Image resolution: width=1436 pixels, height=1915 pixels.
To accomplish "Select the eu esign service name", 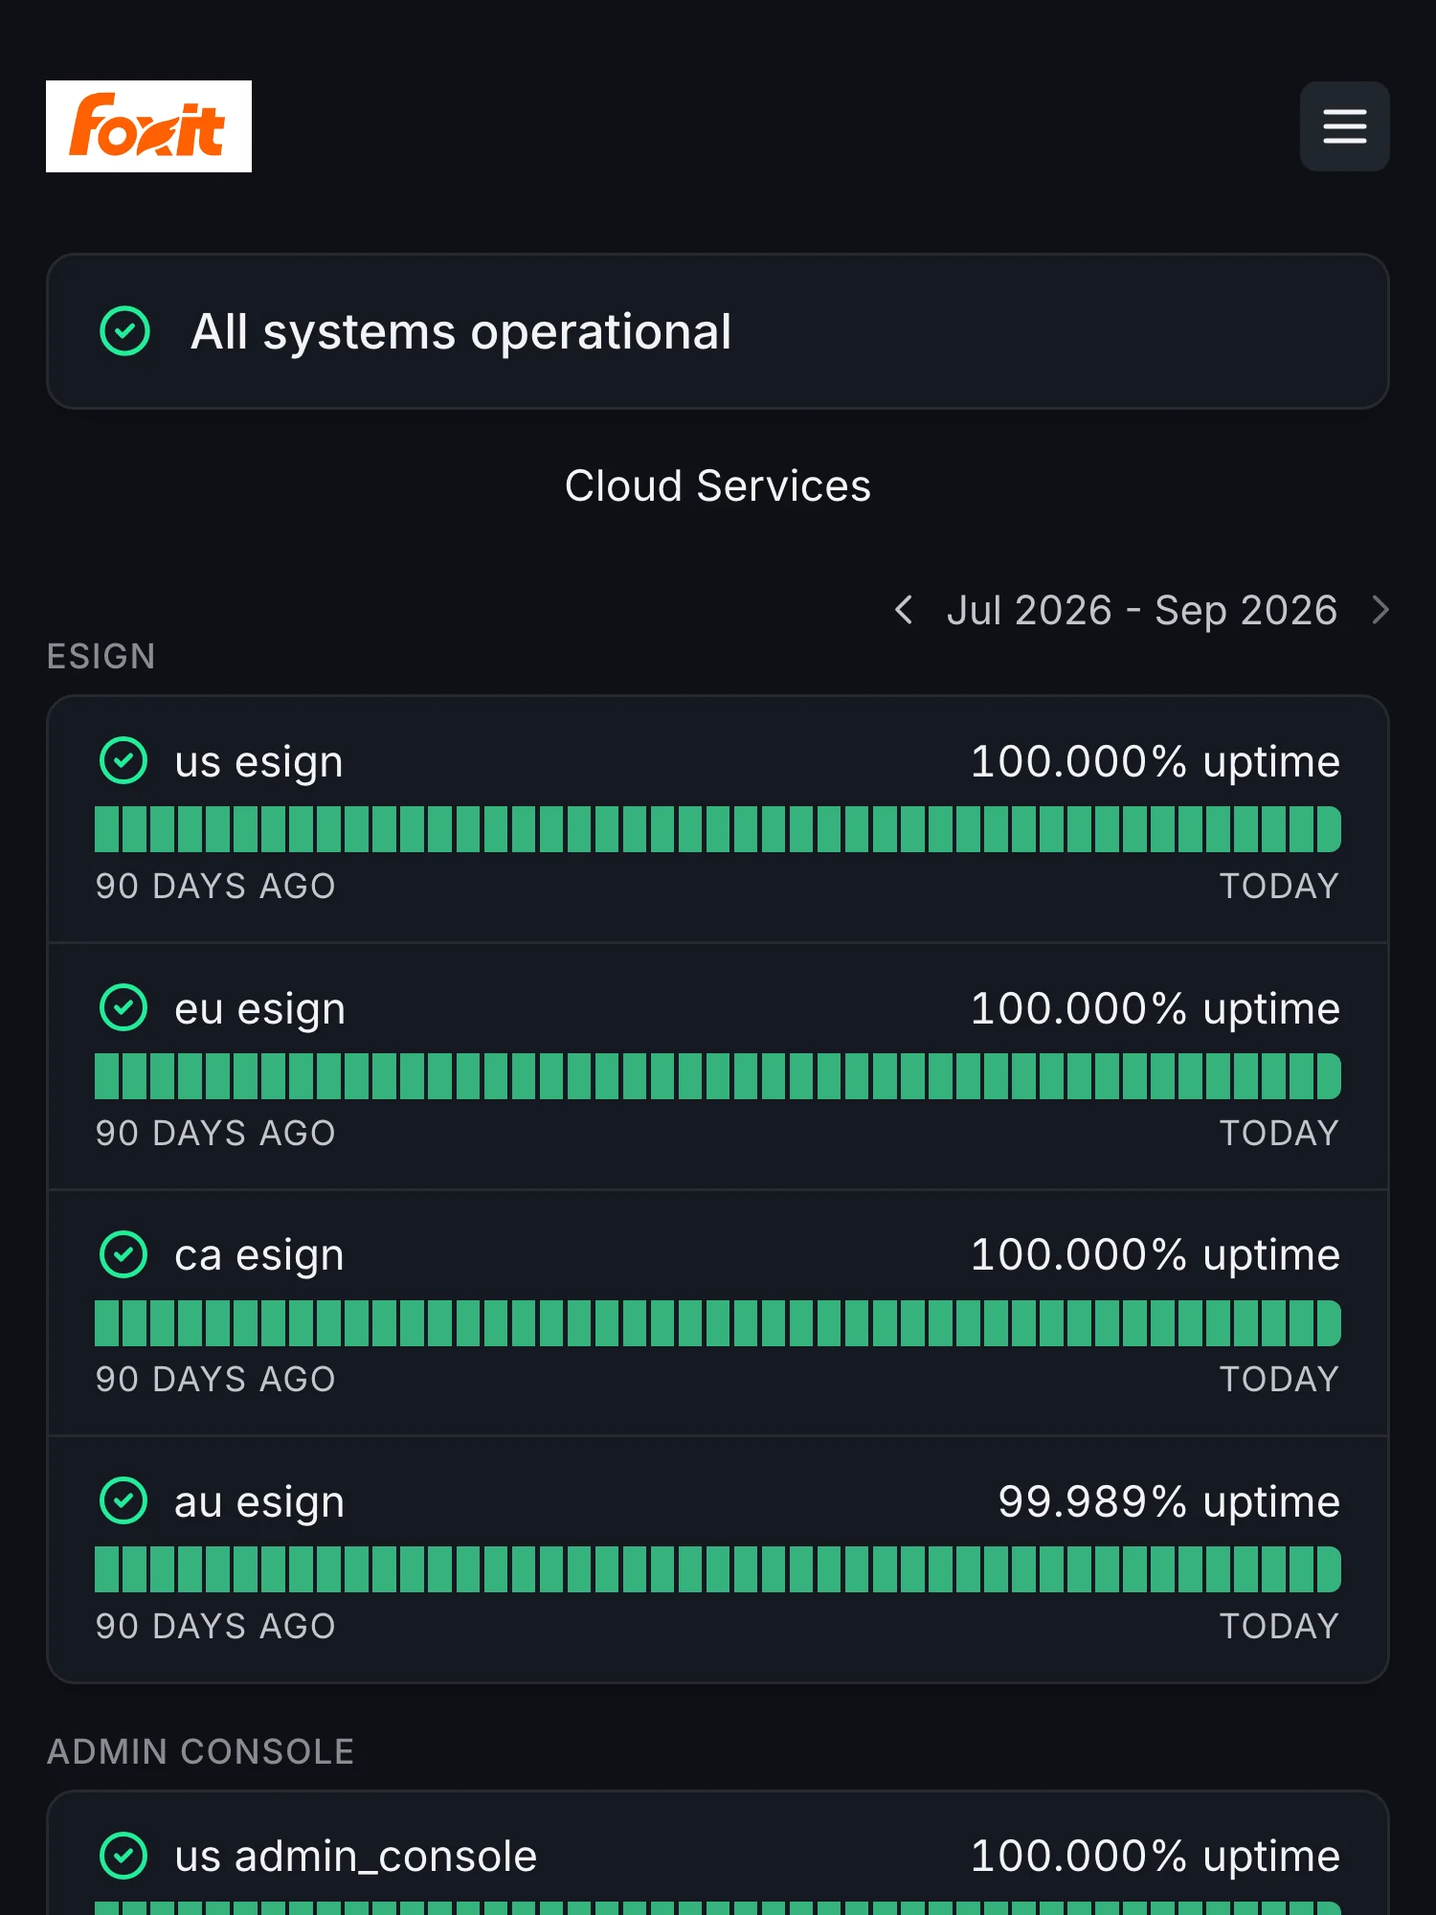I will (x=259, y=1009).
